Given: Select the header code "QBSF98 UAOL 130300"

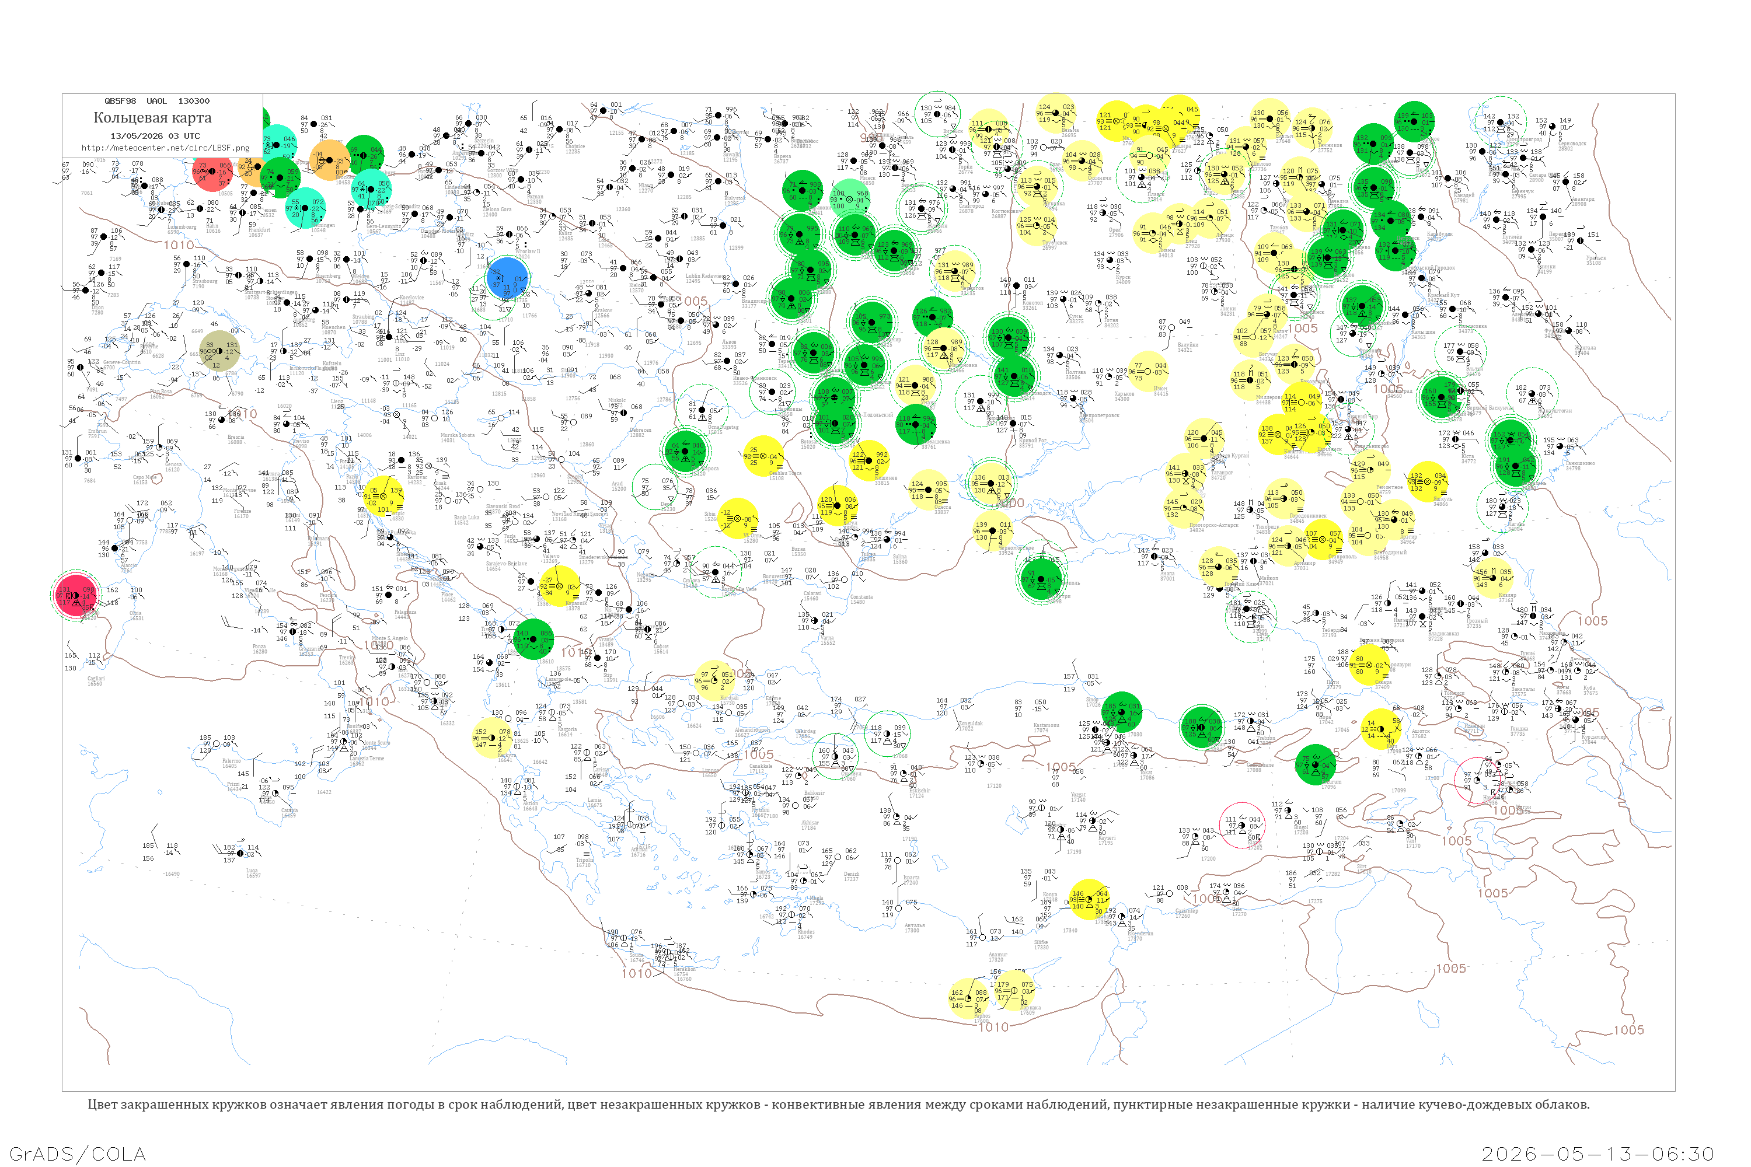Looking at the screenshot, I should [x=157, y=101].
